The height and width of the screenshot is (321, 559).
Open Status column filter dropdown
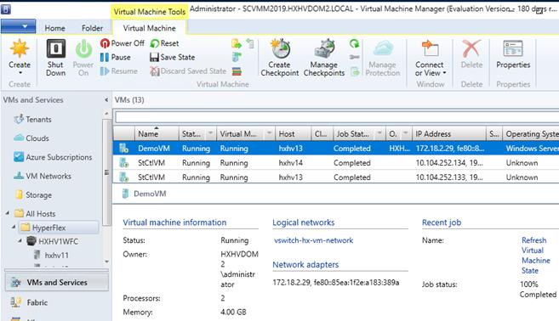211,133
